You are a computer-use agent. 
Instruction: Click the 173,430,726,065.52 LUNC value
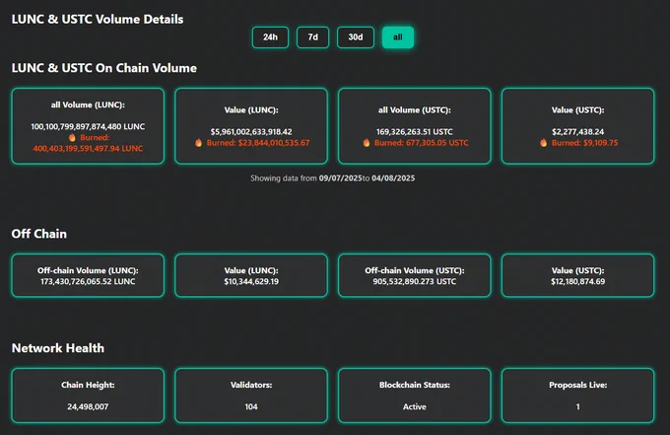pyautogui.click(x=88, y=281)
